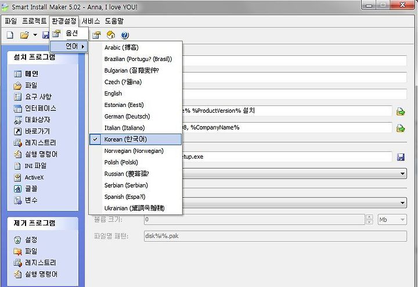Click the Save project toolbar icon

[x=46, y=35]
